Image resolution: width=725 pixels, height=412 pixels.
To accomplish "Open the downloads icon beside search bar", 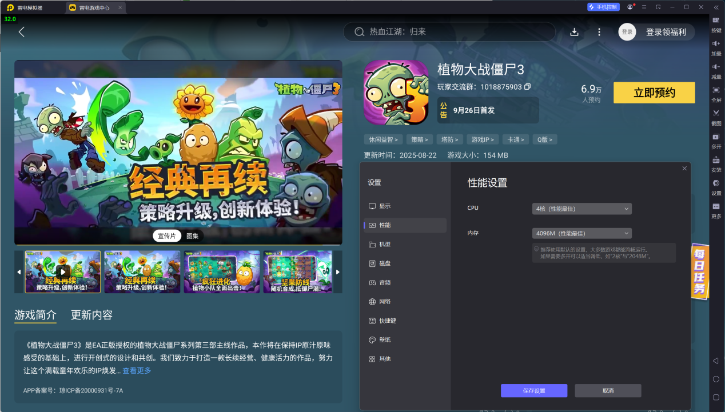I will 575,32.
